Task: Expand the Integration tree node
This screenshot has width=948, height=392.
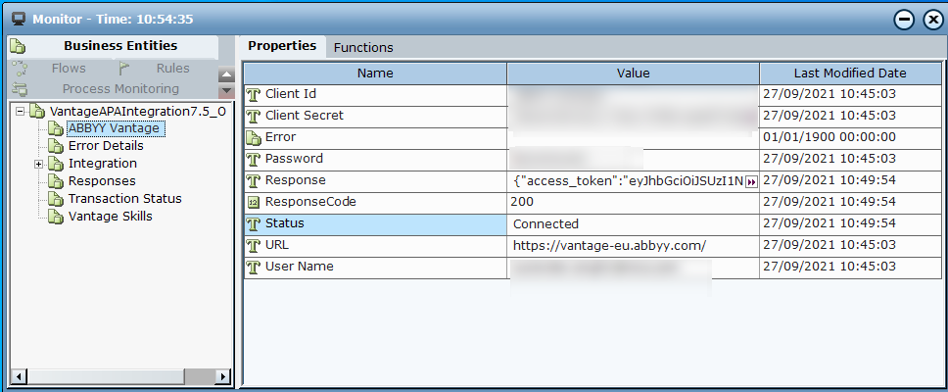Action: click(39, 164)
